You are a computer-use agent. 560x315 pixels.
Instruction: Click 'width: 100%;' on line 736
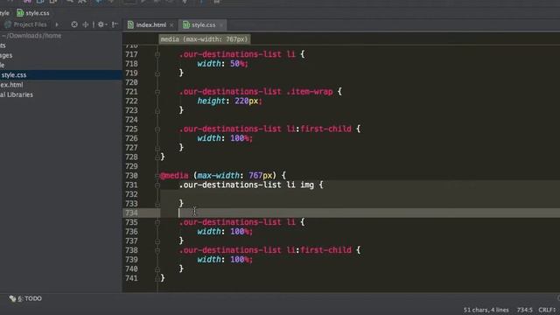click(225, 231)
